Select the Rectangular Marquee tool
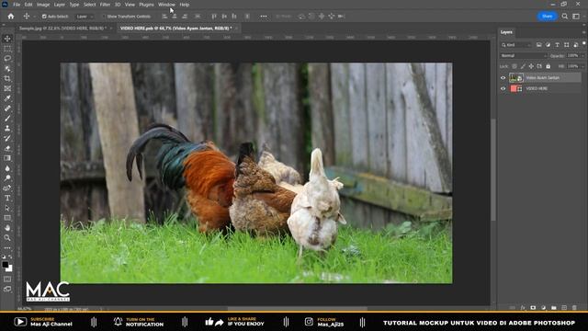 pyautogui.click(x=7, y=49)
